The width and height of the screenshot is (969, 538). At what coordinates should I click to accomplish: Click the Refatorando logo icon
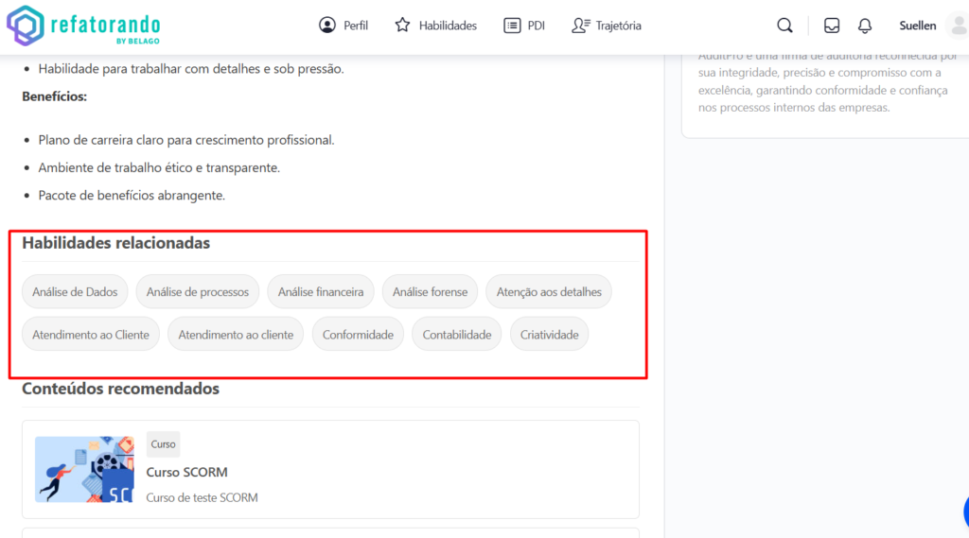[25, 26]
